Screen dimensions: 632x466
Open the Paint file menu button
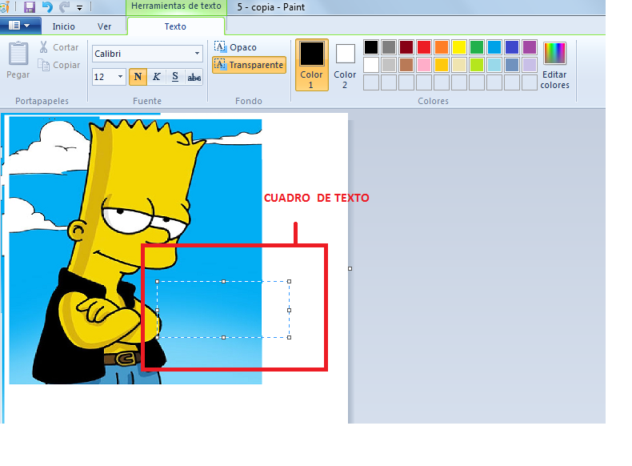tap(20, 26)
